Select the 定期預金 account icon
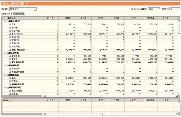The image size is (181, 117). pyautogui.click(x=10, y=40)
